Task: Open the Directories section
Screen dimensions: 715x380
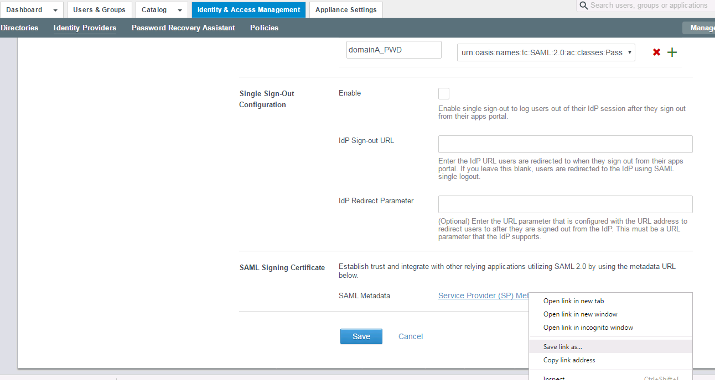Action: pos(19,28)
